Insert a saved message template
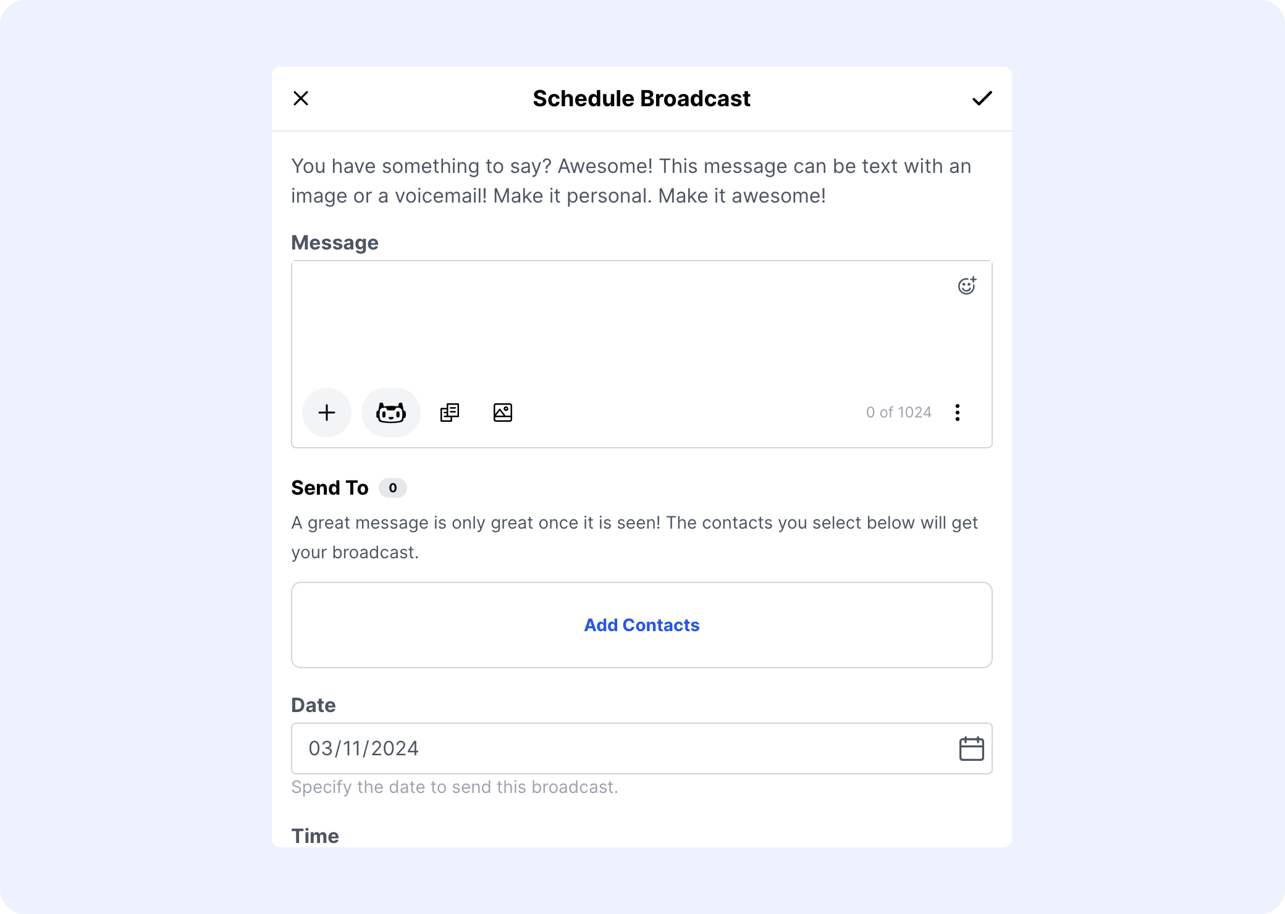 click(x=449, y=412)
